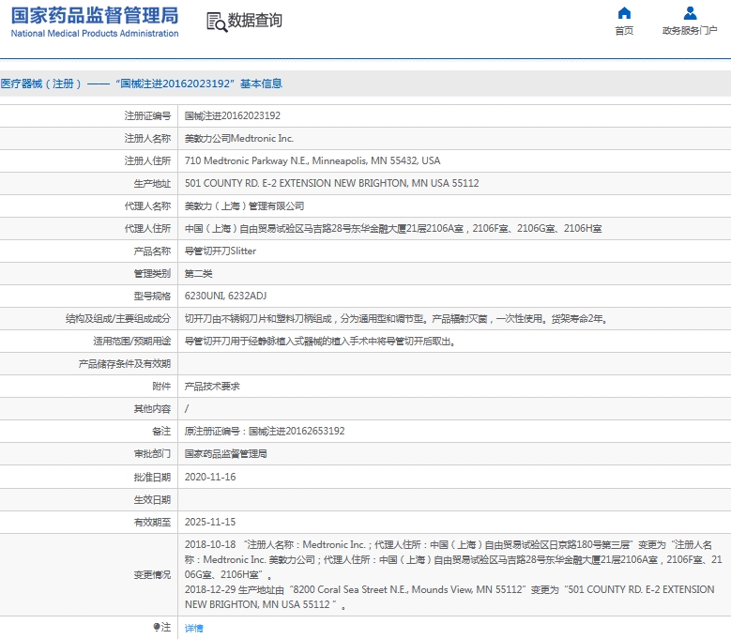Open the 政务服务门户 portal icon
Viewport: 731px width, 639px height.
[x=690, y=13]
